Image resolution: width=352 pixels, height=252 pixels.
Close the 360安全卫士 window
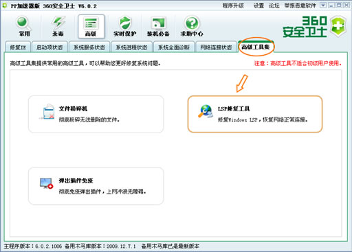pyautogui.click(x=346, y=5)
